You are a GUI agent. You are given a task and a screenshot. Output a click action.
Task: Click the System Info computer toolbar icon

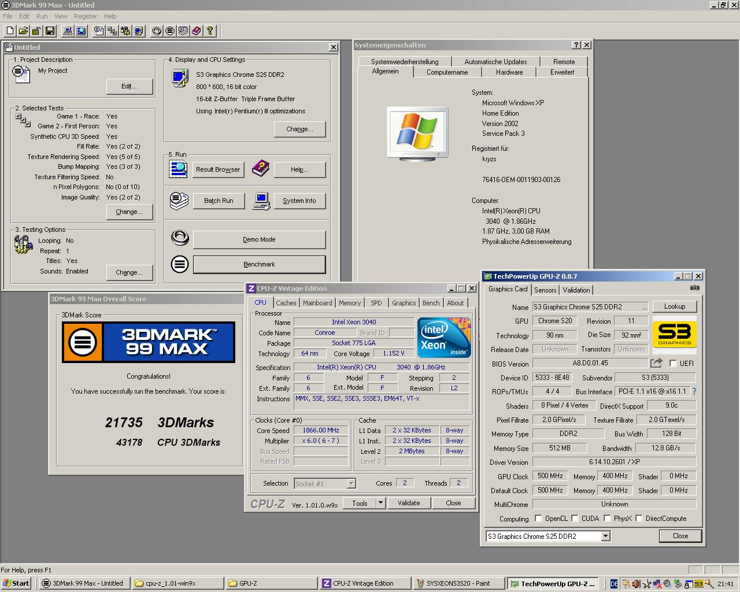coord(68,31)
